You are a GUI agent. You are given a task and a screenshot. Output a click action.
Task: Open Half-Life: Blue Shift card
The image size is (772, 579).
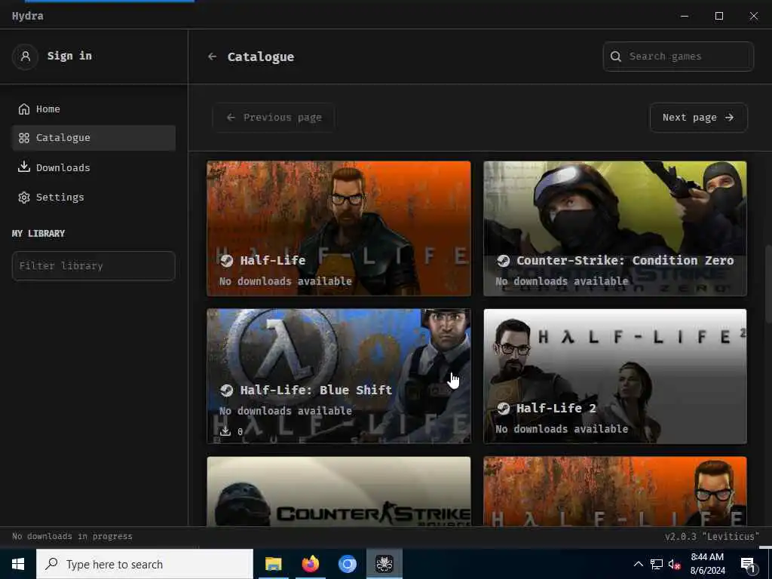pyautogui.click(x=339, y=376)
